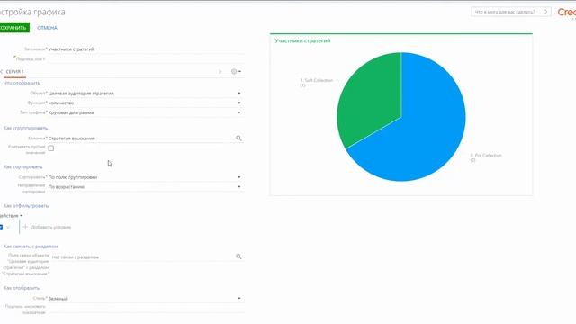This screenshot has height=324, width=576.
Task: Click the right arrow in series tab bar
Action: pos(220,72)
